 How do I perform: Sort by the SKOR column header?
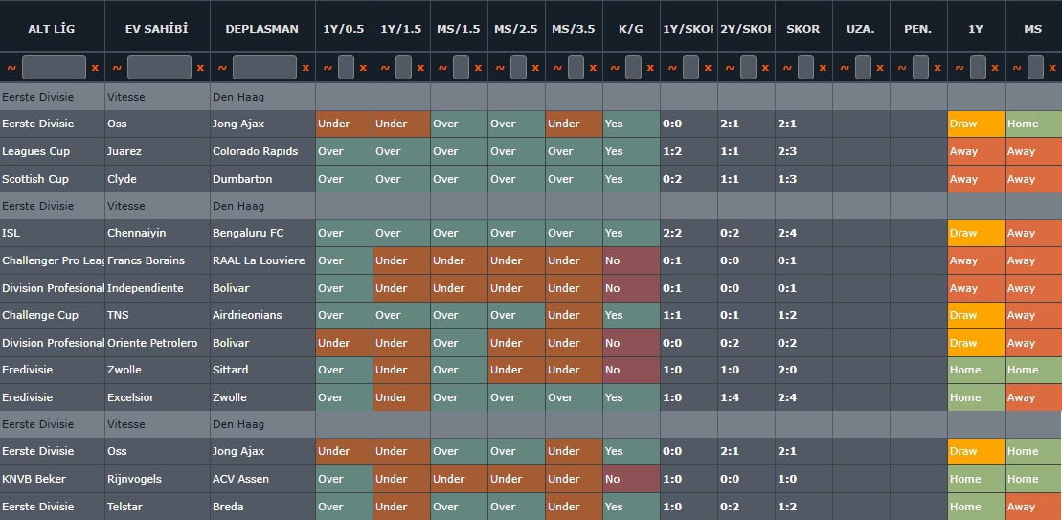click(803, 29)
